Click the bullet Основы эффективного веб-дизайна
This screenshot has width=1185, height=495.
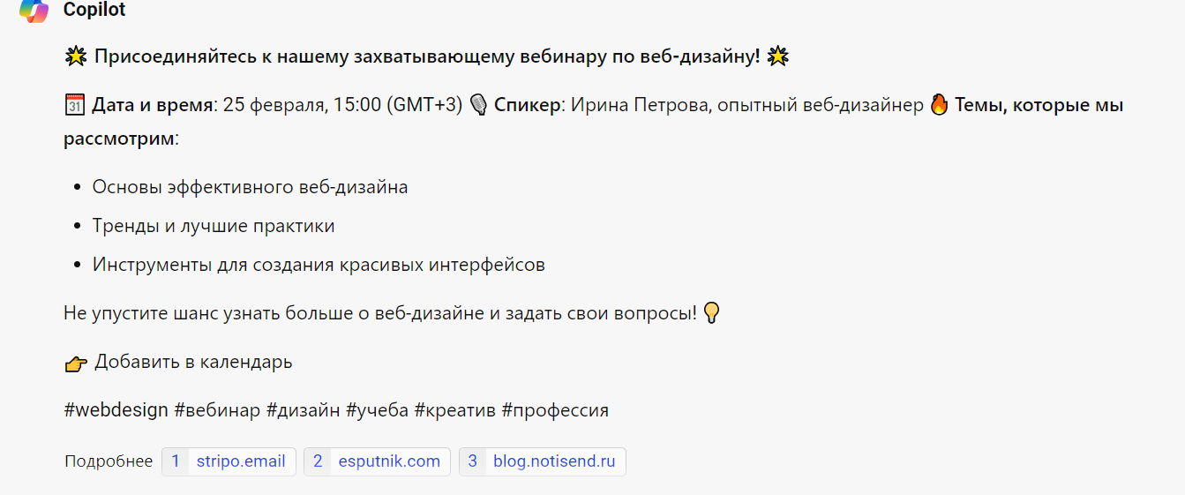[250, 187]
